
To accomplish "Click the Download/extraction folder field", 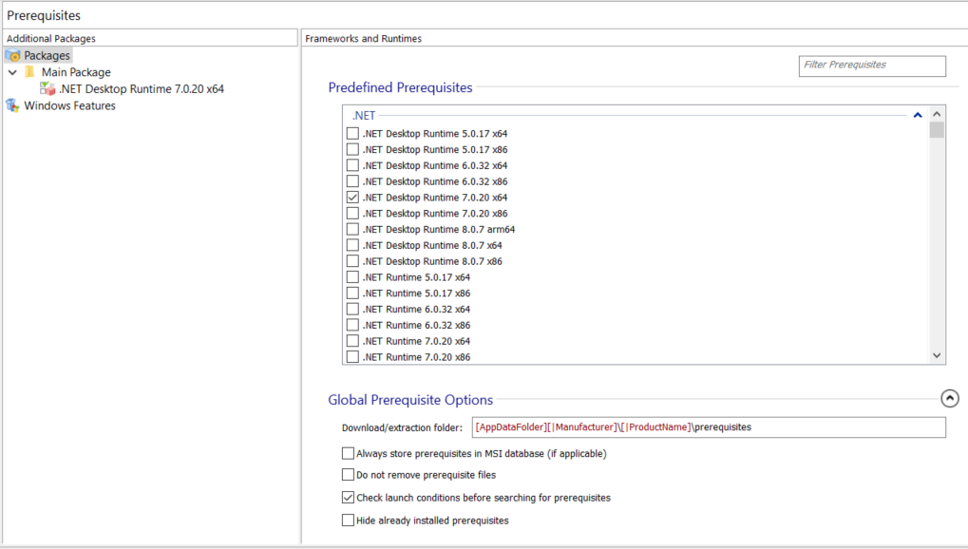I will pyautogui.click(x=708, y=427).
